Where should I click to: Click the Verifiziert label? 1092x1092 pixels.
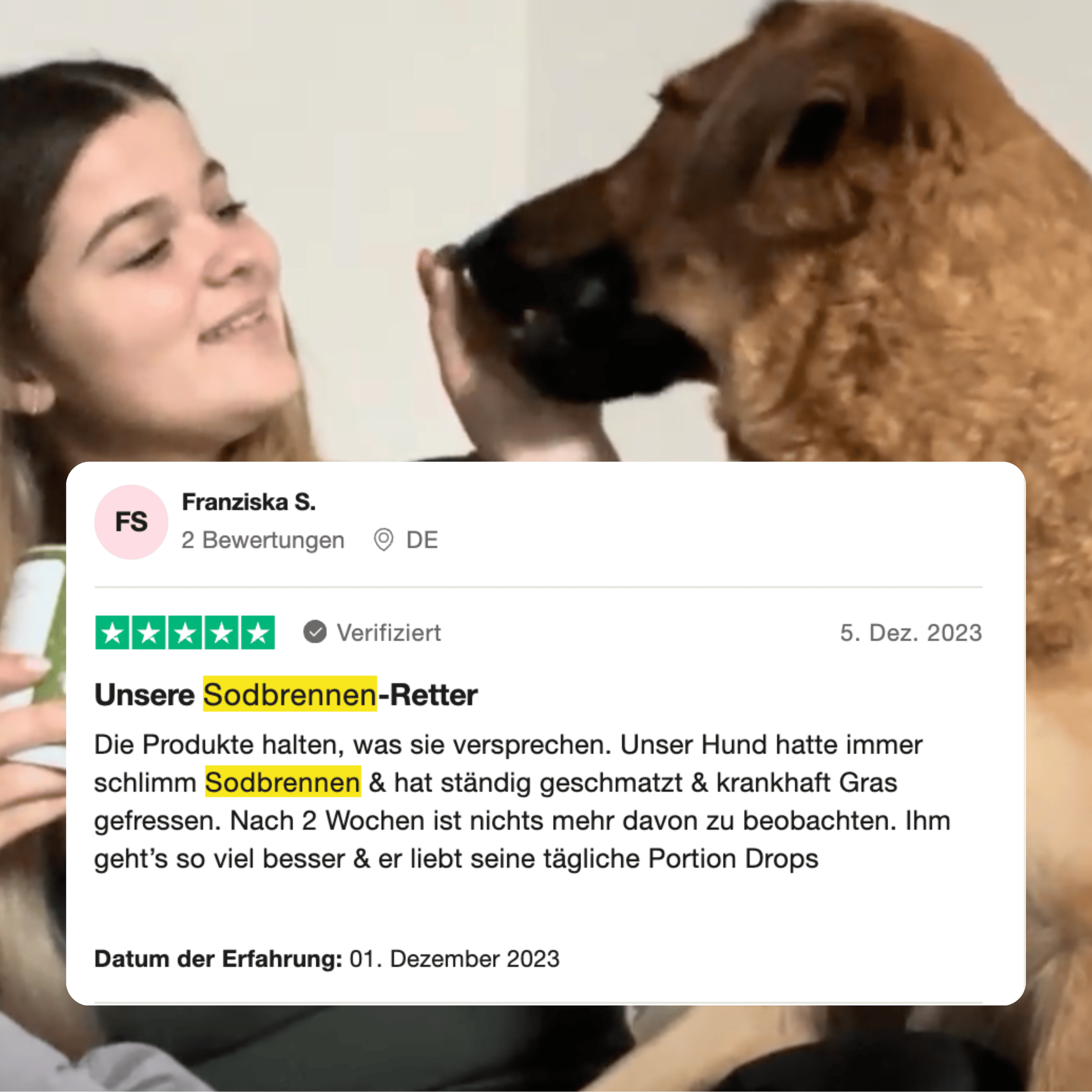[x=389, y=633]
